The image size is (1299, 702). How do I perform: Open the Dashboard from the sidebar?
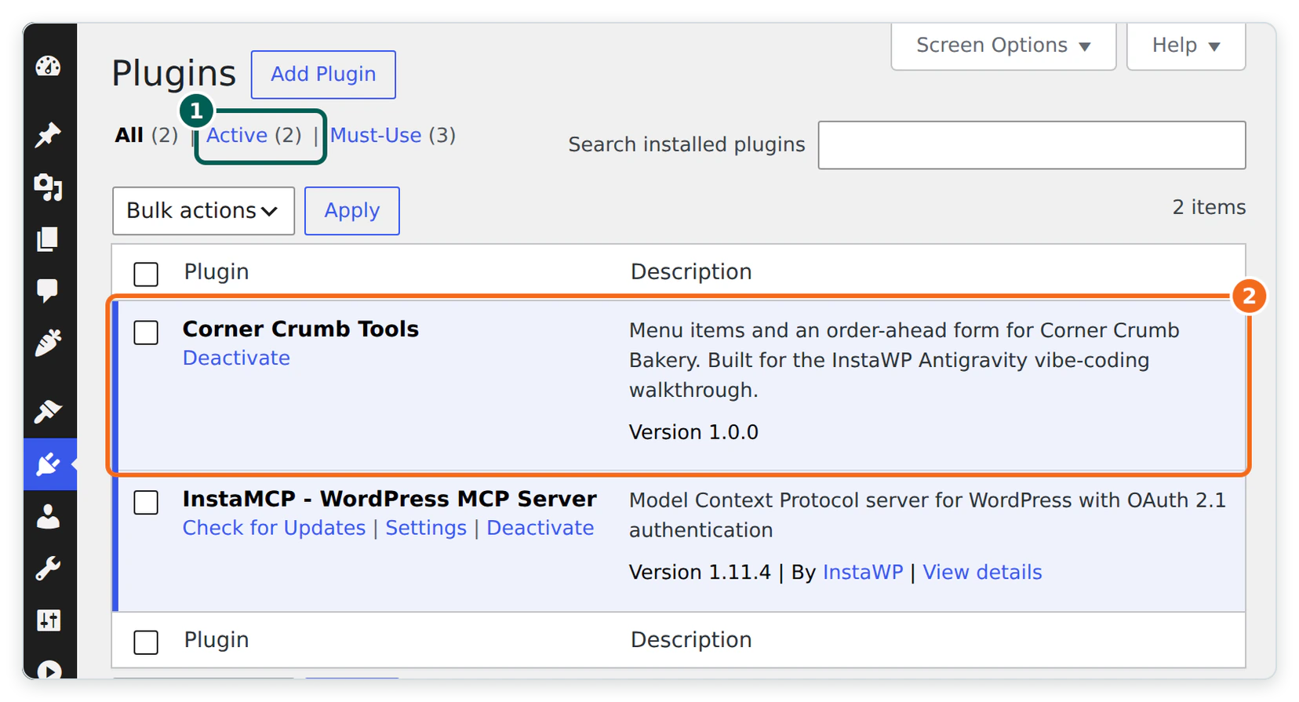pos(49,67)
